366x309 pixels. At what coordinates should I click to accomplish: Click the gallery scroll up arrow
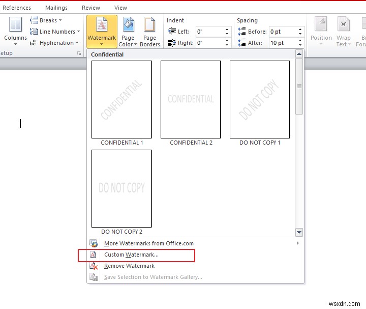point(299,54)
